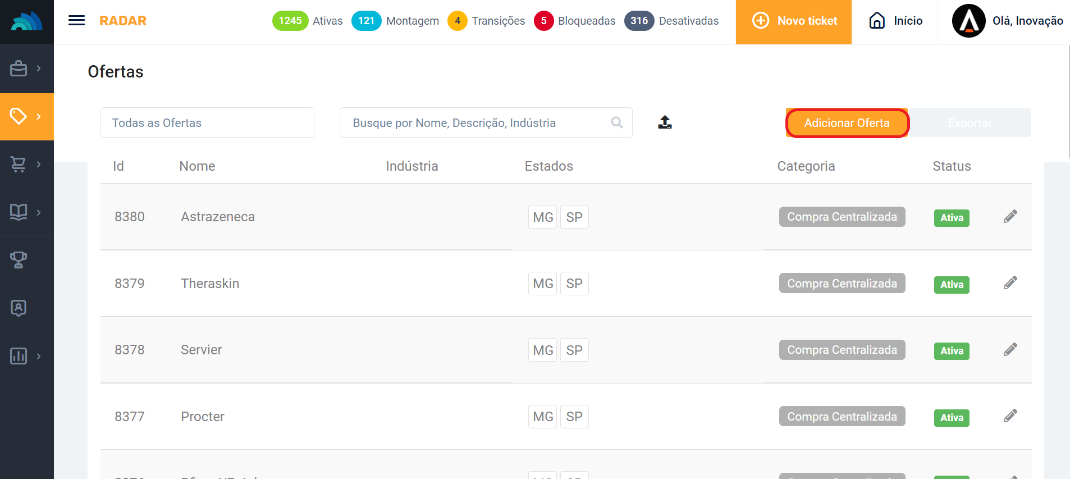Click the RADAR logo in sidebar
The width and height of the screenshot is (1070, 479).
26,21
